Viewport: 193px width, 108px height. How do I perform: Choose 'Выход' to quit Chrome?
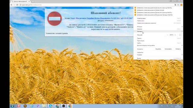tap(158, 58)
